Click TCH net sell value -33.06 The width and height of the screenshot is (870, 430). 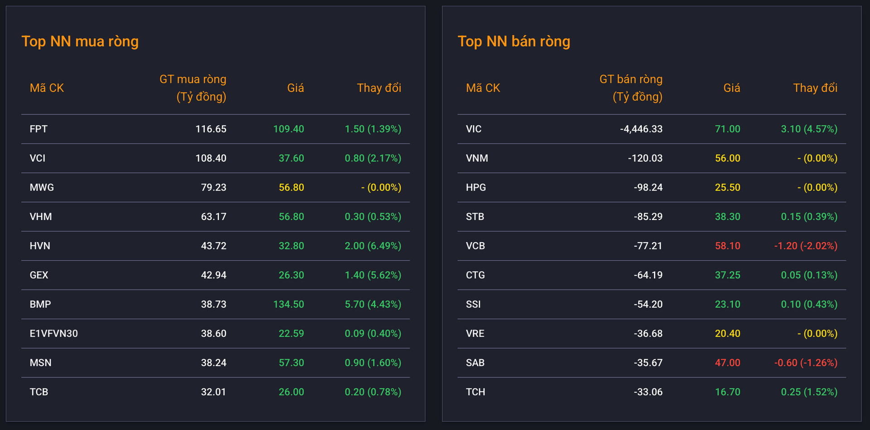(x=648, y=392)
